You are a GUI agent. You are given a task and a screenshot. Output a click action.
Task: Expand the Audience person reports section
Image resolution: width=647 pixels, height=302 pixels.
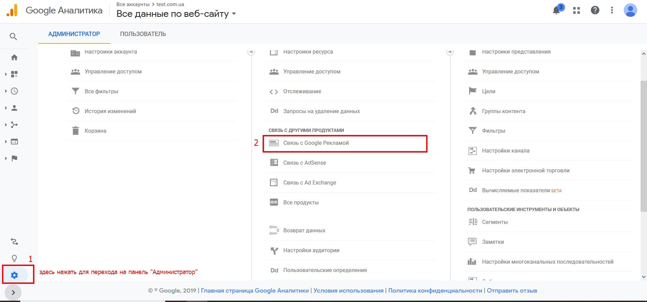click(14, 108)
